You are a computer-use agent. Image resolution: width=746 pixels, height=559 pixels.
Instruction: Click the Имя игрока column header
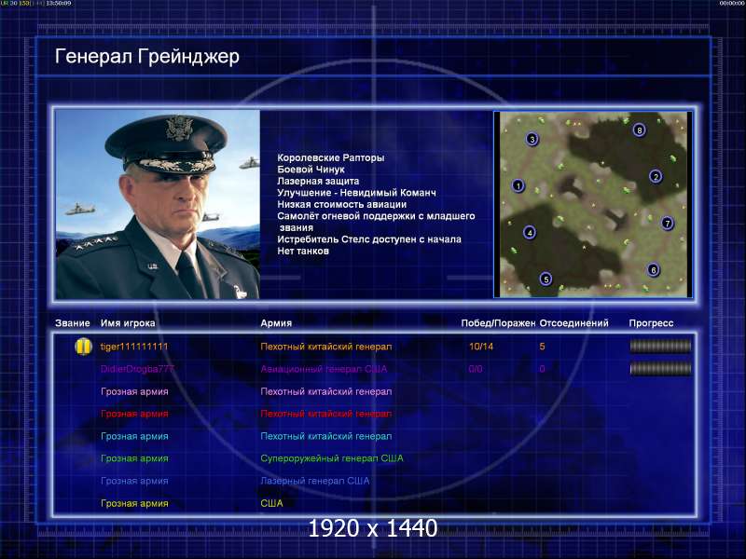point(128,323)
